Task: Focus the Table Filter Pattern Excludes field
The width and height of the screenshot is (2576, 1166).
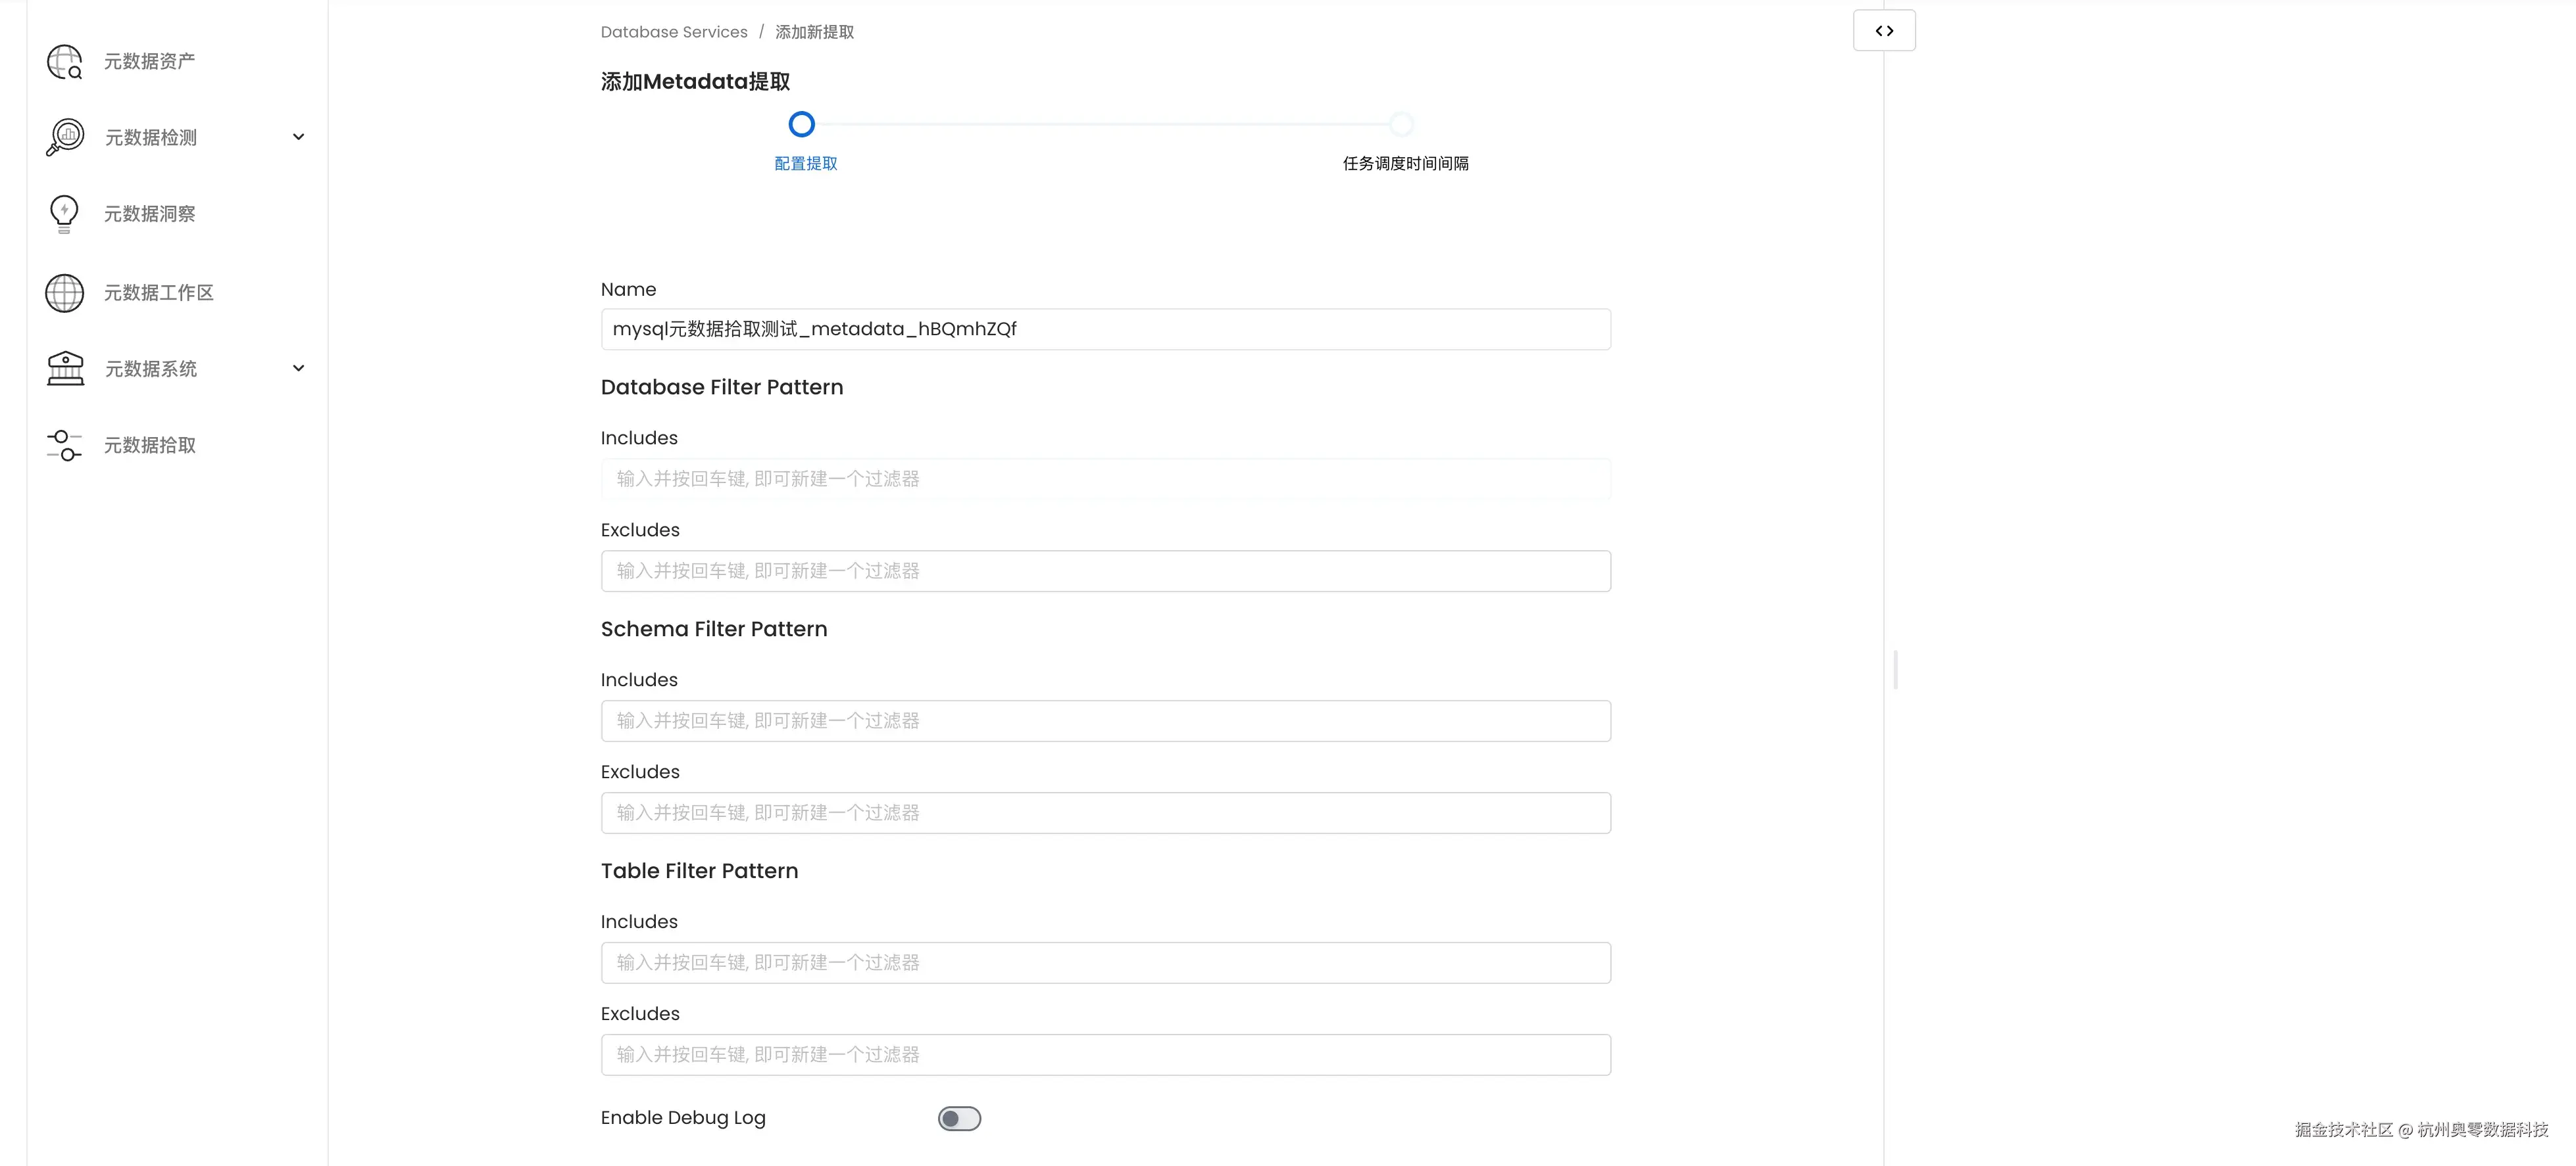Action: [1105, 1055]
